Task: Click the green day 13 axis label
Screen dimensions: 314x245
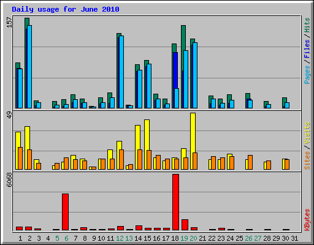Action: 129,238
